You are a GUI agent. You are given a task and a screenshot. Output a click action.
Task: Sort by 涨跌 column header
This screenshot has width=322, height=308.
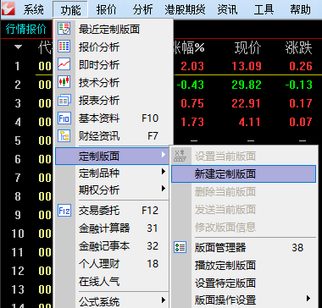(298, 48)
